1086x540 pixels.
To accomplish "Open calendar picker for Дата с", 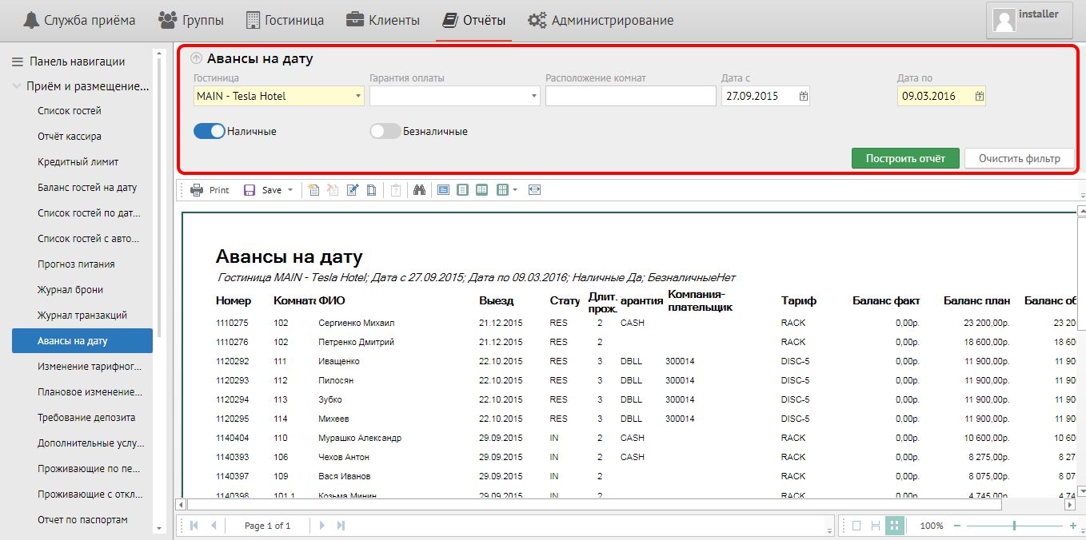I will coord(804,96).
